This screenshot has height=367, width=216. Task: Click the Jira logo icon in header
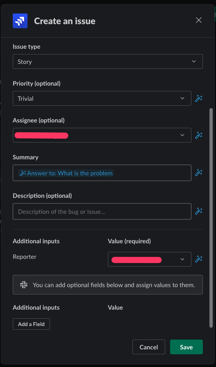pos(20,21)
